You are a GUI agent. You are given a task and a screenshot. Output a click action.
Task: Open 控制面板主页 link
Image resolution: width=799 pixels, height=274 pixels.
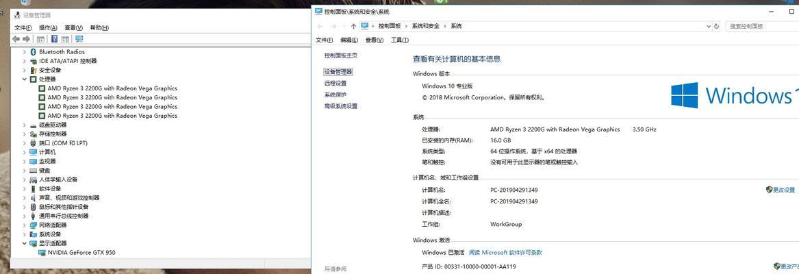[341, 55]
